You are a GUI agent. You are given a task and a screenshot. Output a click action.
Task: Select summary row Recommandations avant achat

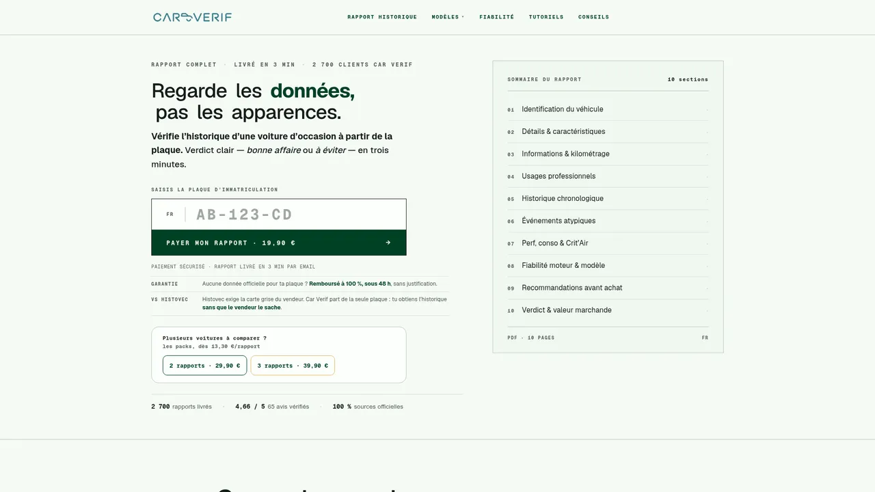click(608, 288)
